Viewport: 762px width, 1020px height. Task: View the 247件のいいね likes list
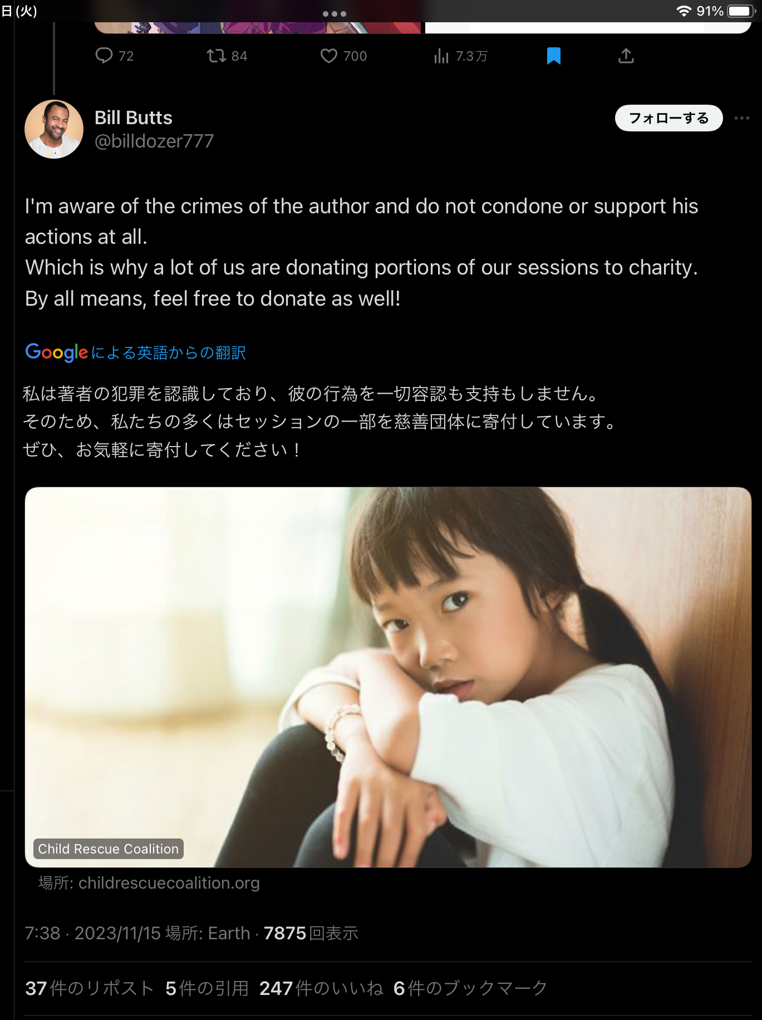coord(321,988)
